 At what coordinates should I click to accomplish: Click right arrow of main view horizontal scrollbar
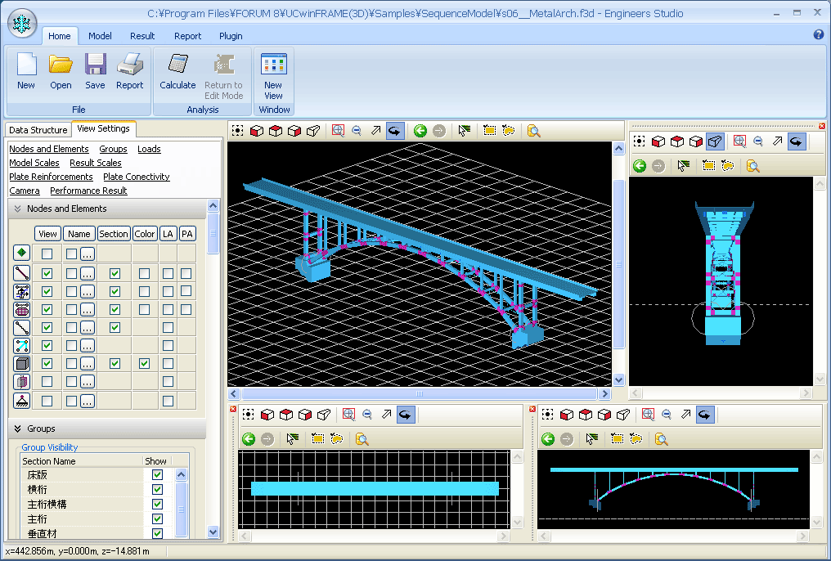tap(604, 393)
